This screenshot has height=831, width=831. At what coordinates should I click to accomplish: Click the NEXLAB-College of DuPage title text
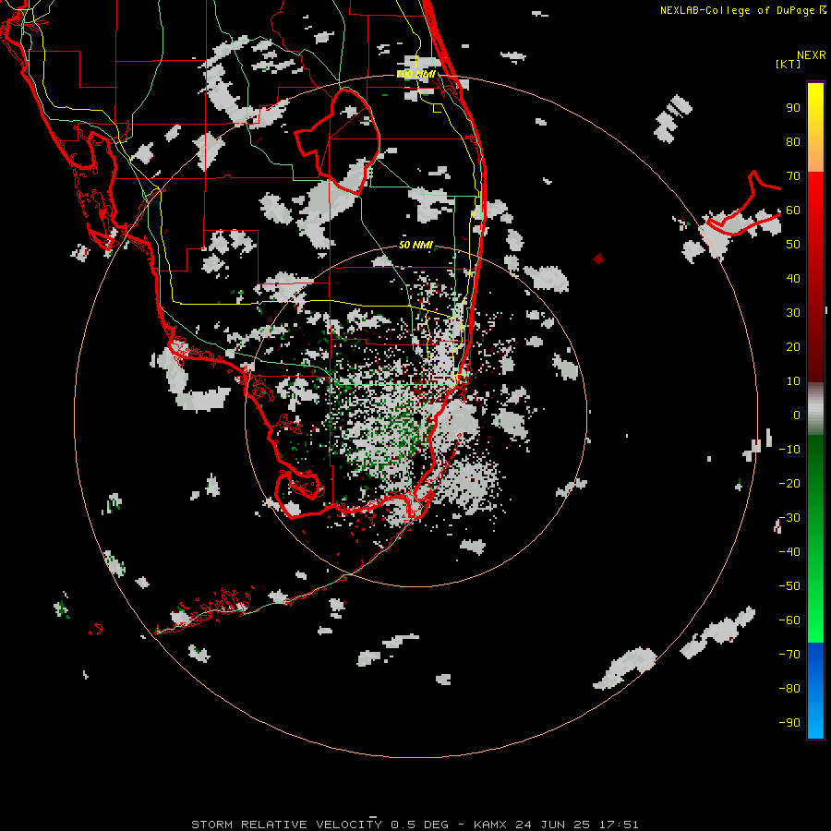coord(737,10)
